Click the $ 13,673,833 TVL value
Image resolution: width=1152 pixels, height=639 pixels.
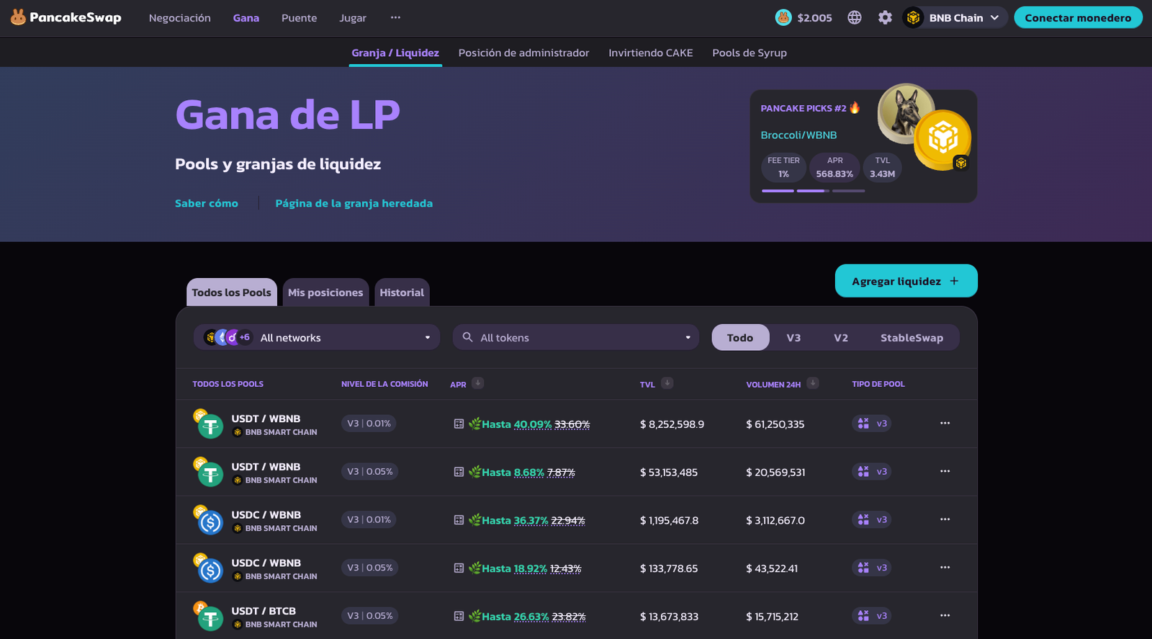tap(669, 617)
